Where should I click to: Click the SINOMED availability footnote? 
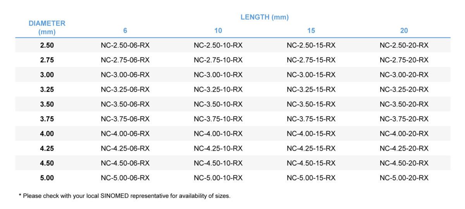tap(124, 196)
